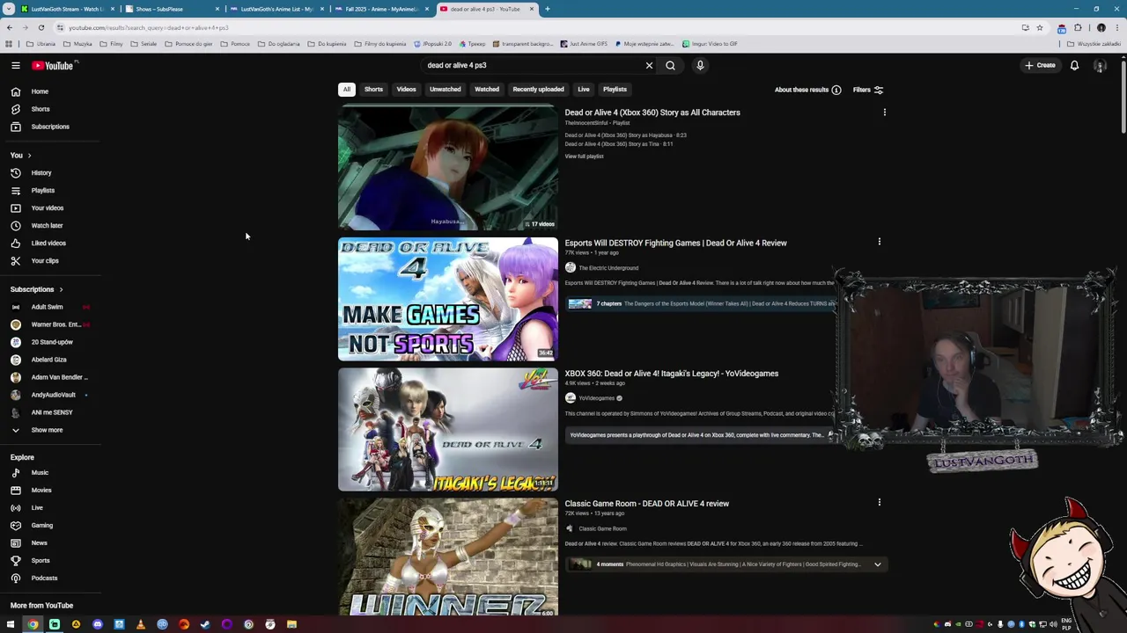The height and width of the screenshot is (633, 1127).
Task: Switch to Fall 2025 Anime MyAnimeList tab
Action: point(382,9)
